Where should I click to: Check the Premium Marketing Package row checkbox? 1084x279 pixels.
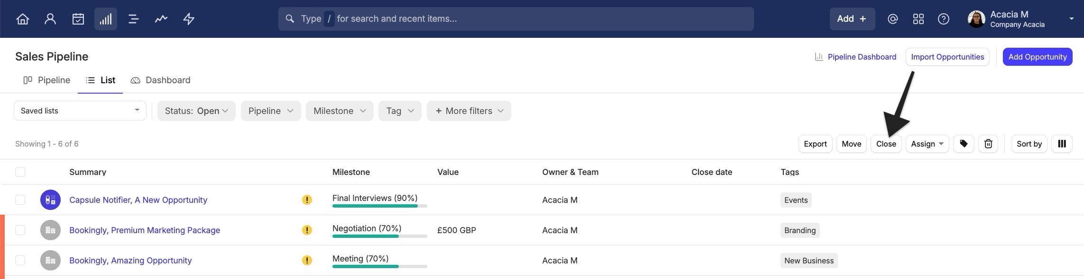[x=20, y=230]
